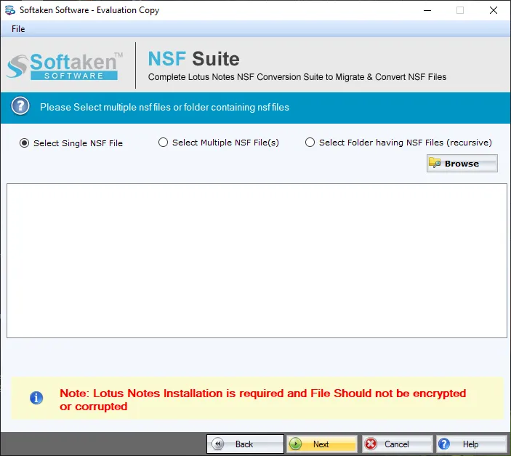Click the Softaken Software logo

pyautogui.click(x=65, y=65)
